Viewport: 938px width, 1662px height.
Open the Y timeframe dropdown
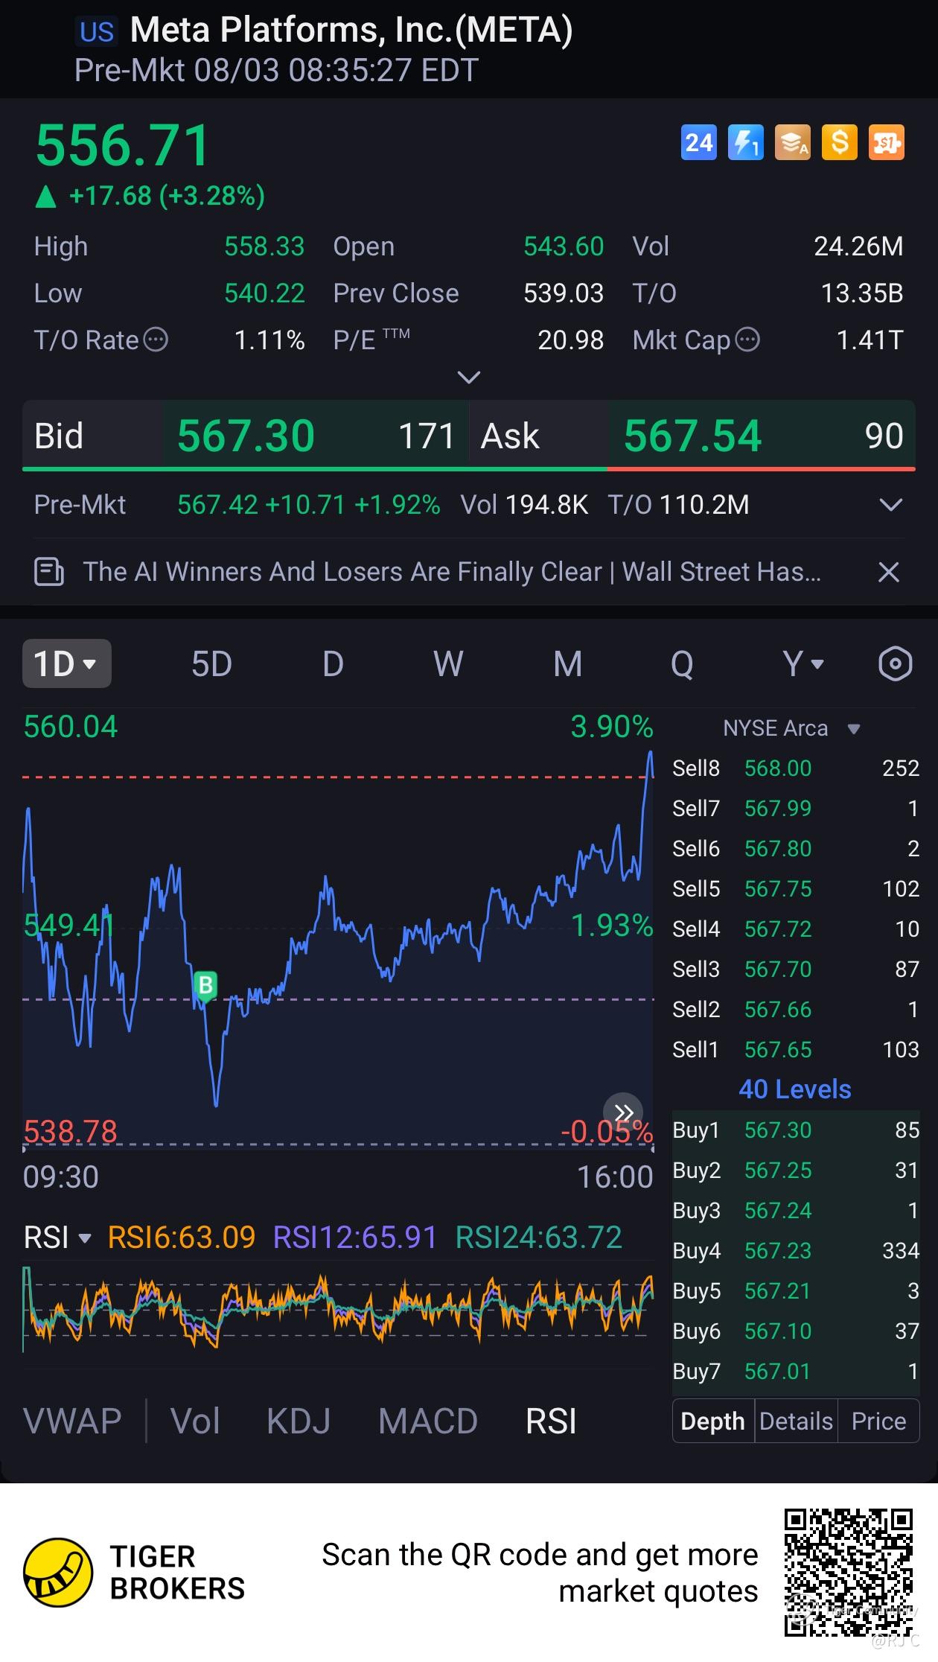pyautogui.click(x=803, y=663)
